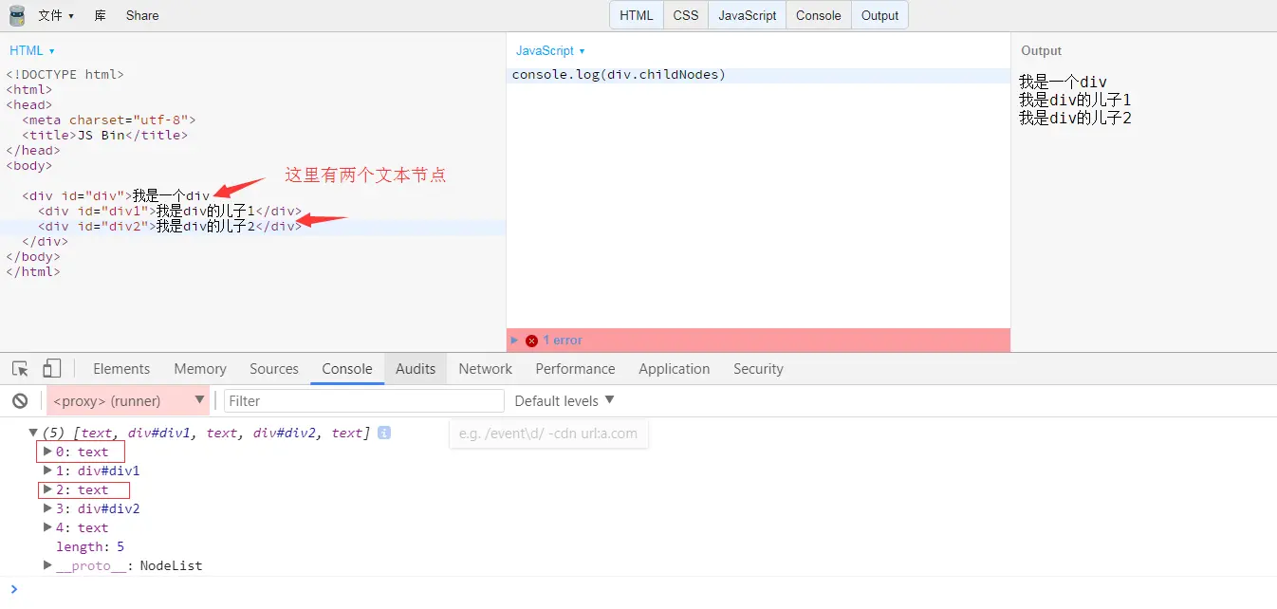
Task: Click the closing </html> tag line
Action: [x=33, y=271]
